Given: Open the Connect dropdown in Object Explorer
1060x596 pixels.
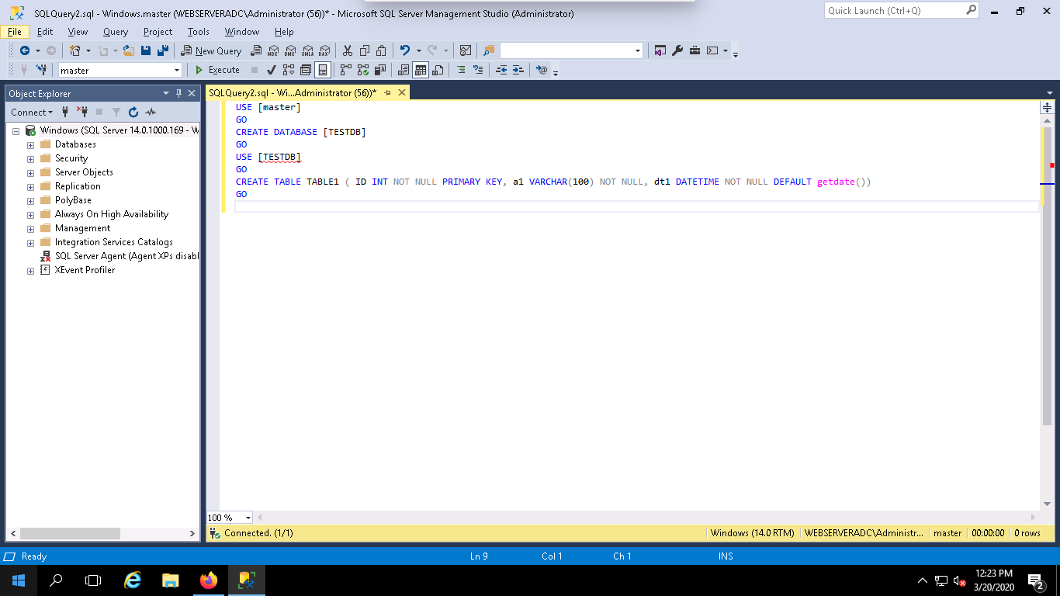Looking at the screenshot, I should 32,113.
